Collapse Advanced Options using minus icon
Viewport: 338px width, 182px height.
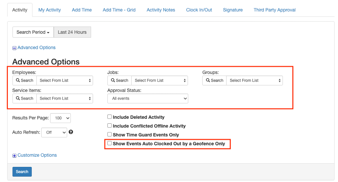point(14,48)
